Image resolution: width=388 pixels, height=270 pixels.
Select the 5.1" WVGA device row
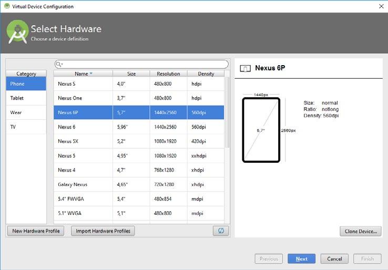[x=139, y=213]
